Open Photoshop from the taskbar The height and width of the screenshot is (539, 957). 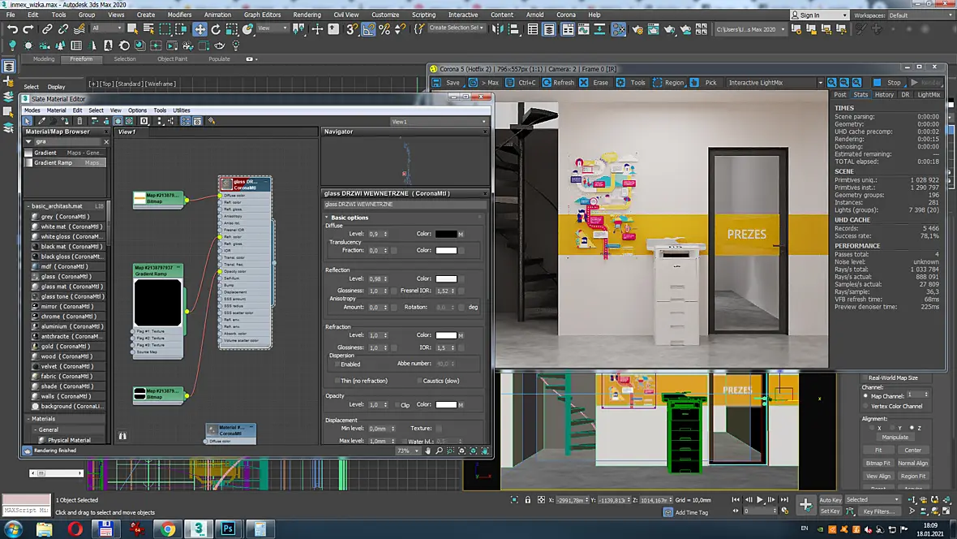(228, 528)
